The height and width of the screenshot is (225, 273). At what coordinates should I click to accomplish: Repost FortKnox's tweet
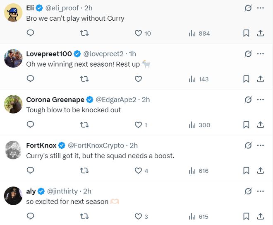(x=84, y=171)
